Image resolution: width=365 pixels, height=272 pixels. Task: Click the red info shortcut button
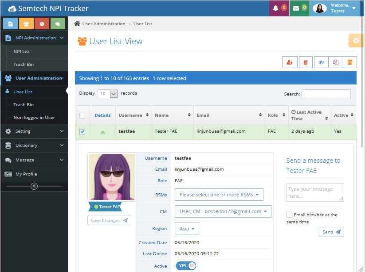pos(42,24)
